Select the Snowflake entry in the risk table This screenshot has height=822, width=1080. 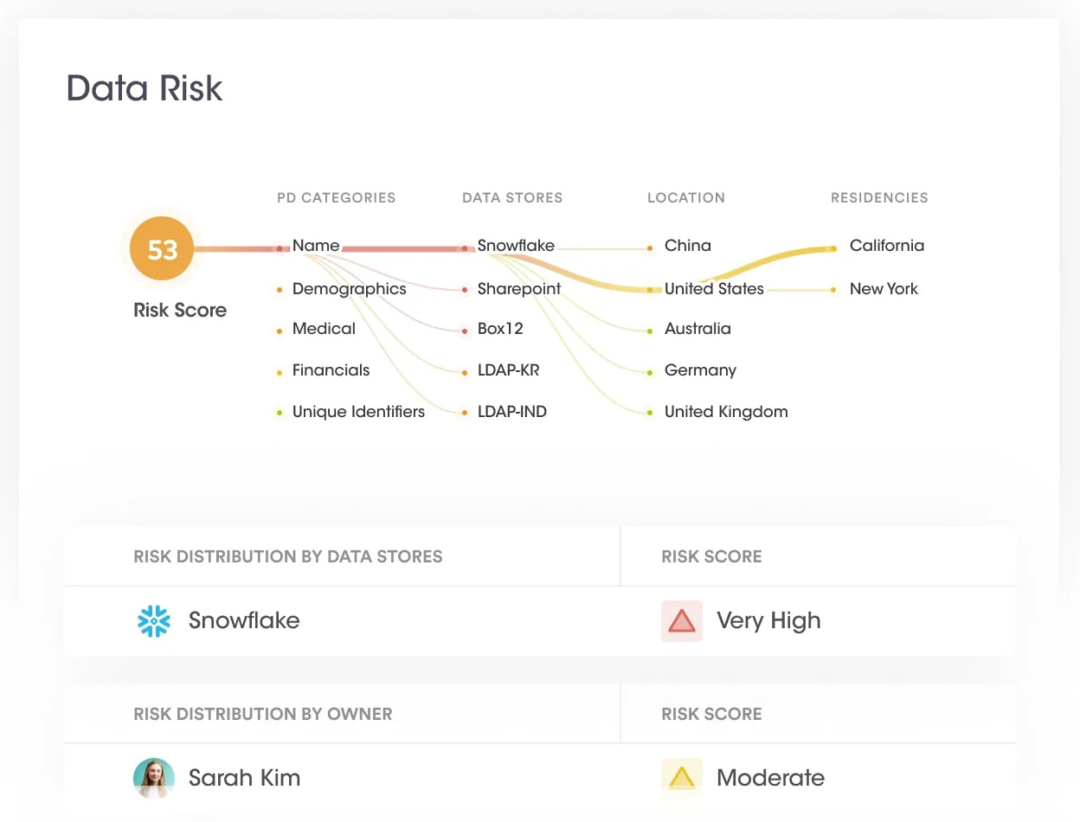243,620
